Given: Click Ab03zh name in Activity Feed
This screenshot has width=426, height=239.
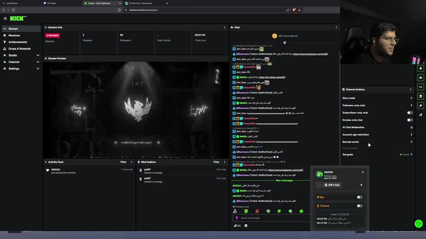Looking at the screenshot, I should tap(56, 170).
